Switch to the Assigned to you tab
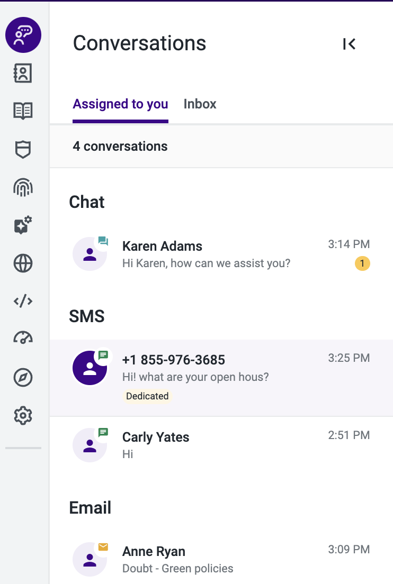The height and width of the screenshot is (584, 393). [120, 104]
